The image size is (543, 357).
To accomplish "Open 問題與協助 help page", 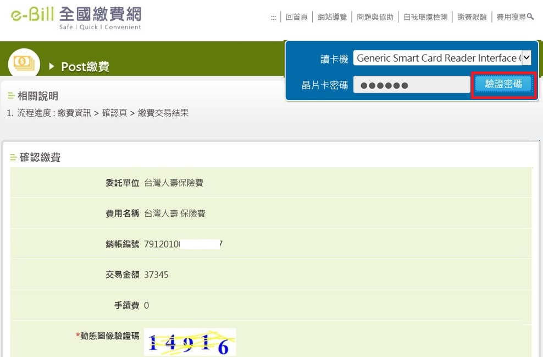I will click(x=375, y=17).
